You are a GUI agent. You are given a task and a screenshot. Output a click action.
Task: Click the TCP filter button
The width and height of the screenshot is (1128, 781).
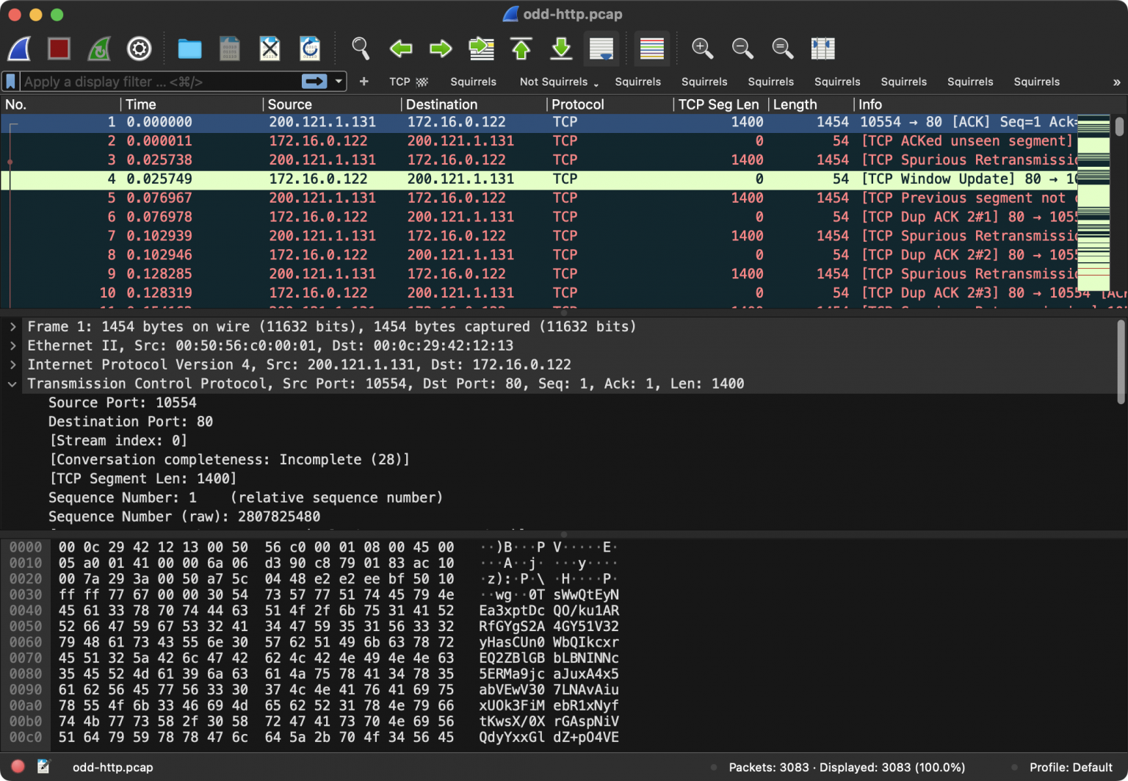[408, 82]
